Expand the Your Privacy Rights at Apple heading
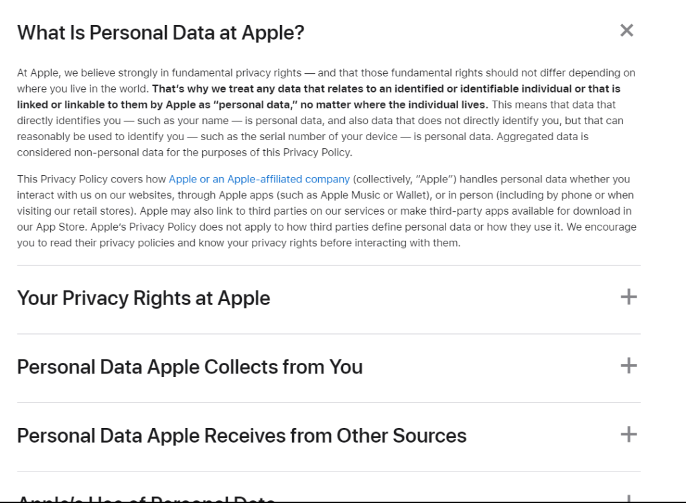 pos(143,298)
